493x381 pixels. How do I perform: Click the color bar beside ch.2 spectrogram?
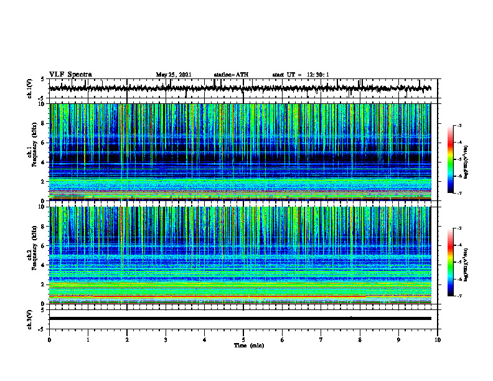tap(451, 262)
